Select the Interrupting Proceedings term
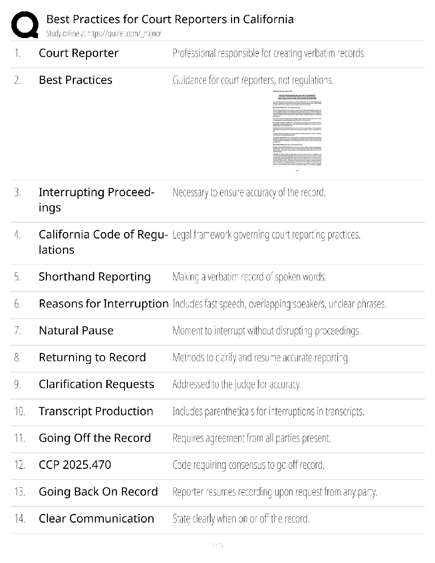 point(96,200)
